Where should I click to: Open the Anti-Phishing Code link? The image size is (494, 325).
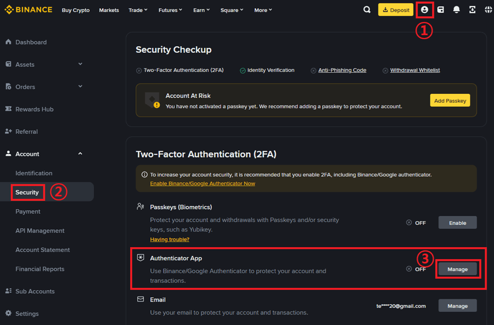(x=342, y=70)
